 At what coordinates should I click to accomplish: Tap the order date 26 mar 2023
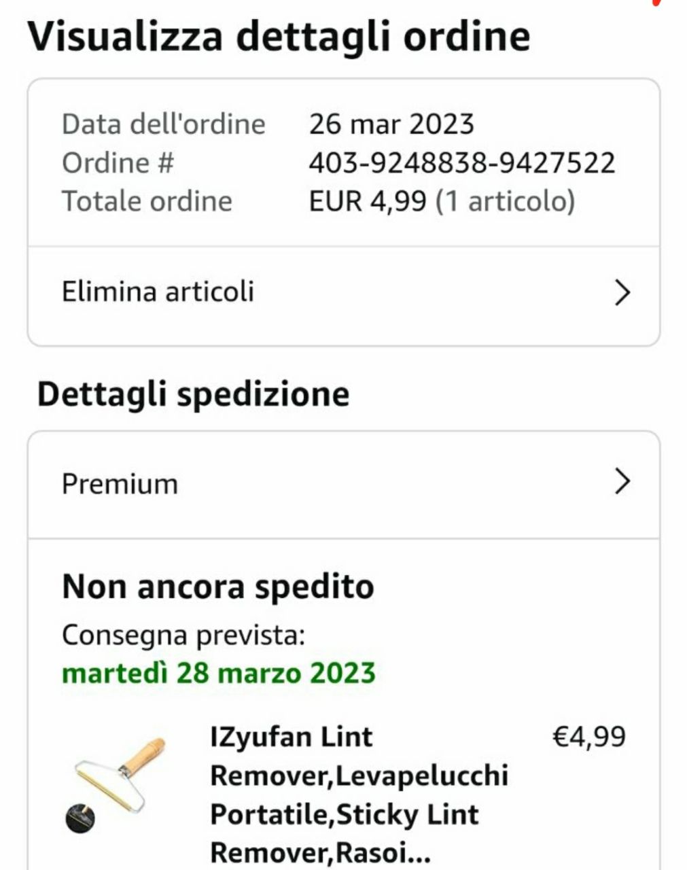click(x=391, y=124)
